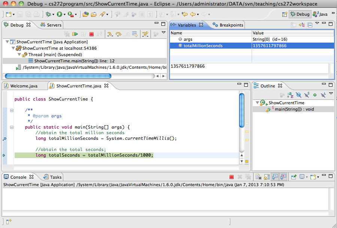Open the New wizard dropdown arrow
The width and height of the screenshot is (337, 228).
13,15
